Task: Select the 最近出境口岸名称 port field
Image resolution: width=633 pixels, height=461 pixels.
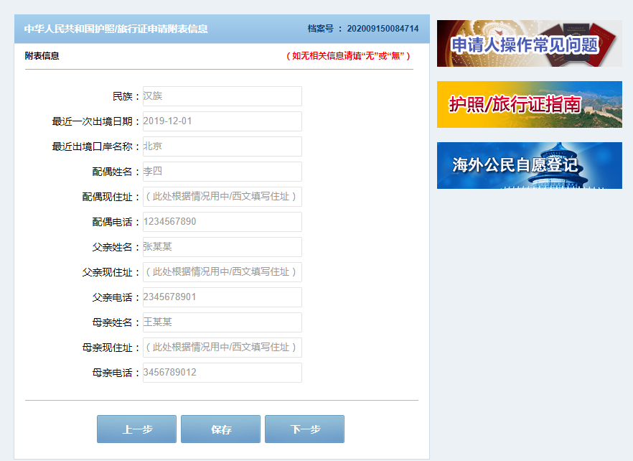Action: tap(222, 146)
